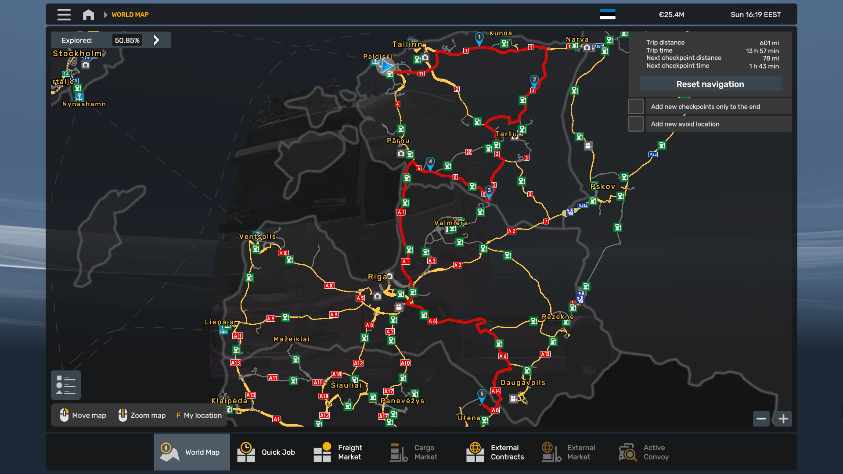
Task: Click the Tartu city label
Action: 507,134
